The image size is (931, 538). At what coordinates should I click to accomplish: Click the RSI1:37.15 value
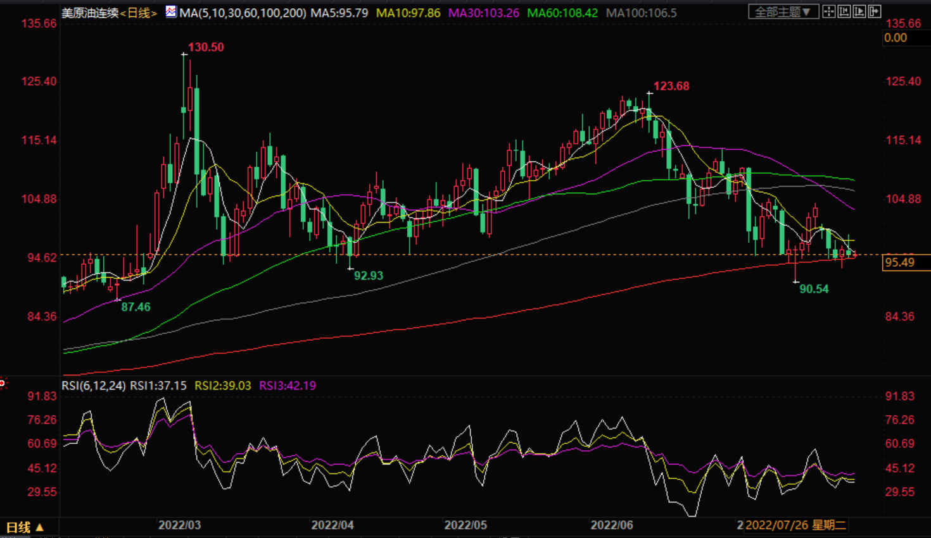pos(158,386)
